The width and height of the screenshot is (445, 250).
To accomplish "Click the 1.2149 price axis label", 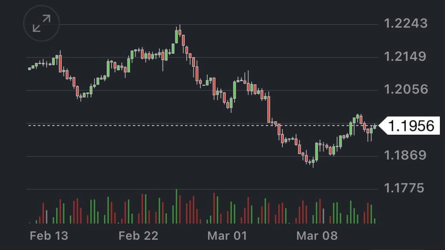I will [x=405, y=56].
